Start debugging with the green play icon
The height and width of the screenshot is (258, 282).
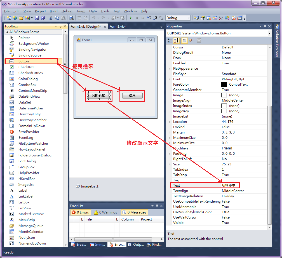tap(131, 17)
